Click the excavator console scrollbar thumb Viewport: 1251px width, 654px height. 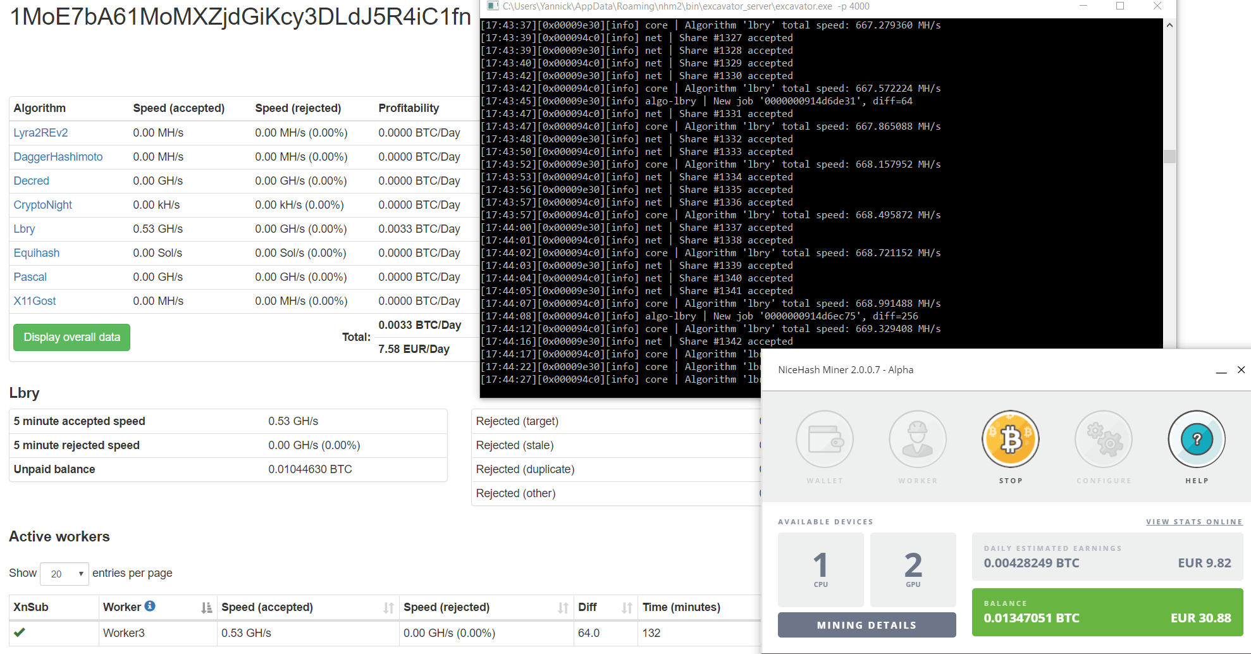1169,156
